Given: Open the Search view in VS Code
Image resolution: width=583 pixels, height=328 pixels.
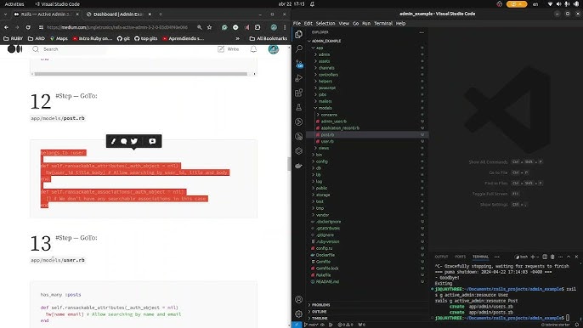Looking at the screenshot, I should coord(298,48).
